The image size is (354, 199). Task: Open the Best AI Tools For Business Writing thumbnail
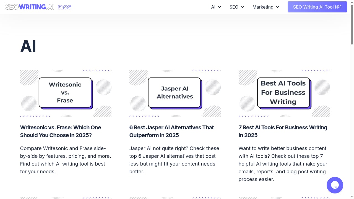284,93
